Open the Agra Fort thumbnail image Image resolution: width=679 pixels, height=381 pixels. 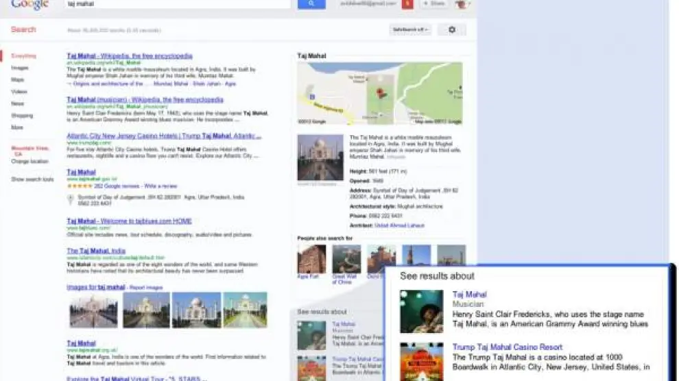pyautogui.click(x=311, y=260)
